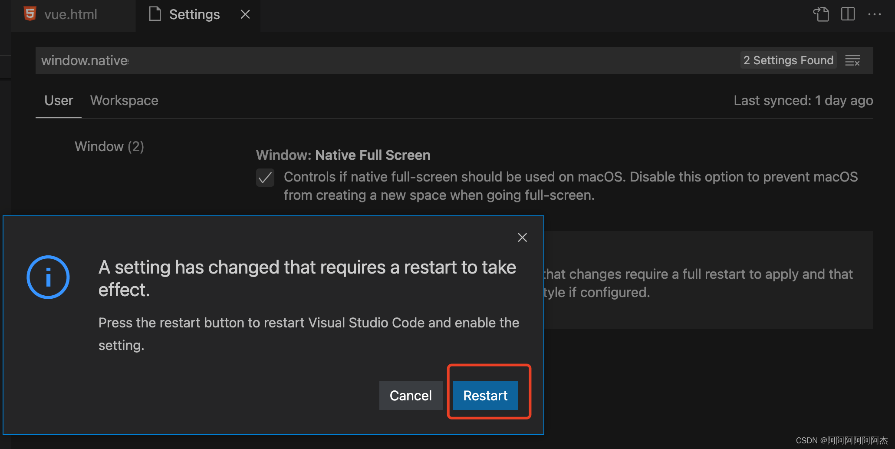This screenshot has height=449, width=895.
Task: Click the Cancel button in the dialog
Action: (411, 396)
